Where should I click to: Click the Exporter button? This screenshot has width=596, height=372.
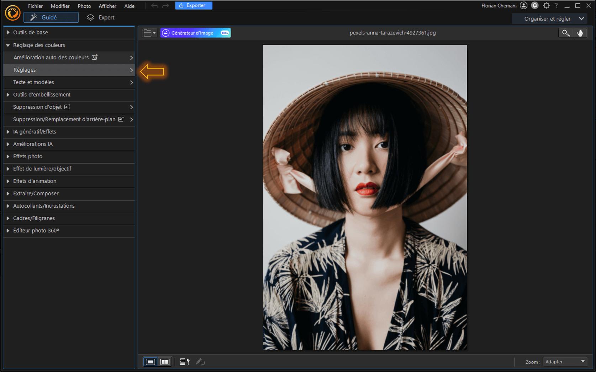[194, 6]
